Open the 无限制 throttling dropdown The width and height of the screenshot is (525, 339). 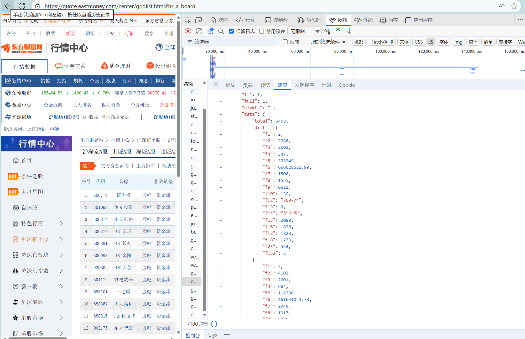click(x=305, y=31)
